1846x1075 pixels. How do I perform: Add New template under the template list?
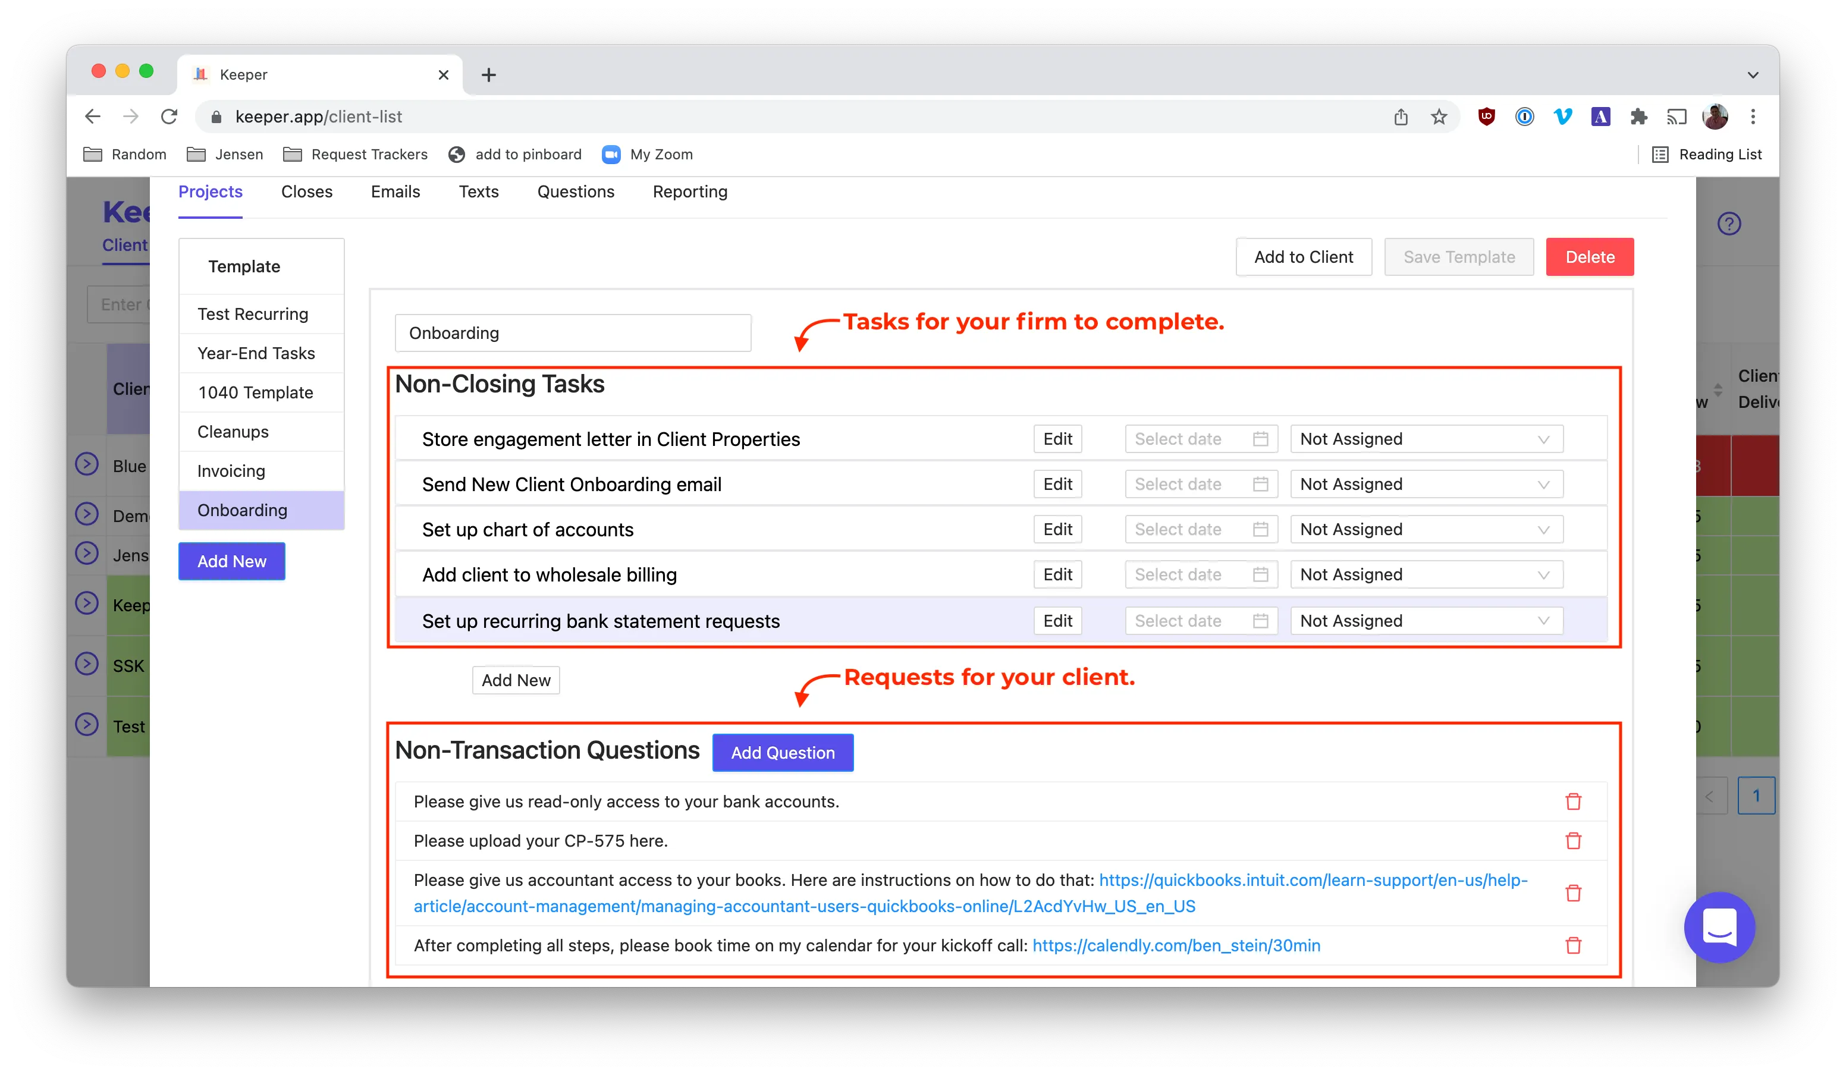coord(231,562)
